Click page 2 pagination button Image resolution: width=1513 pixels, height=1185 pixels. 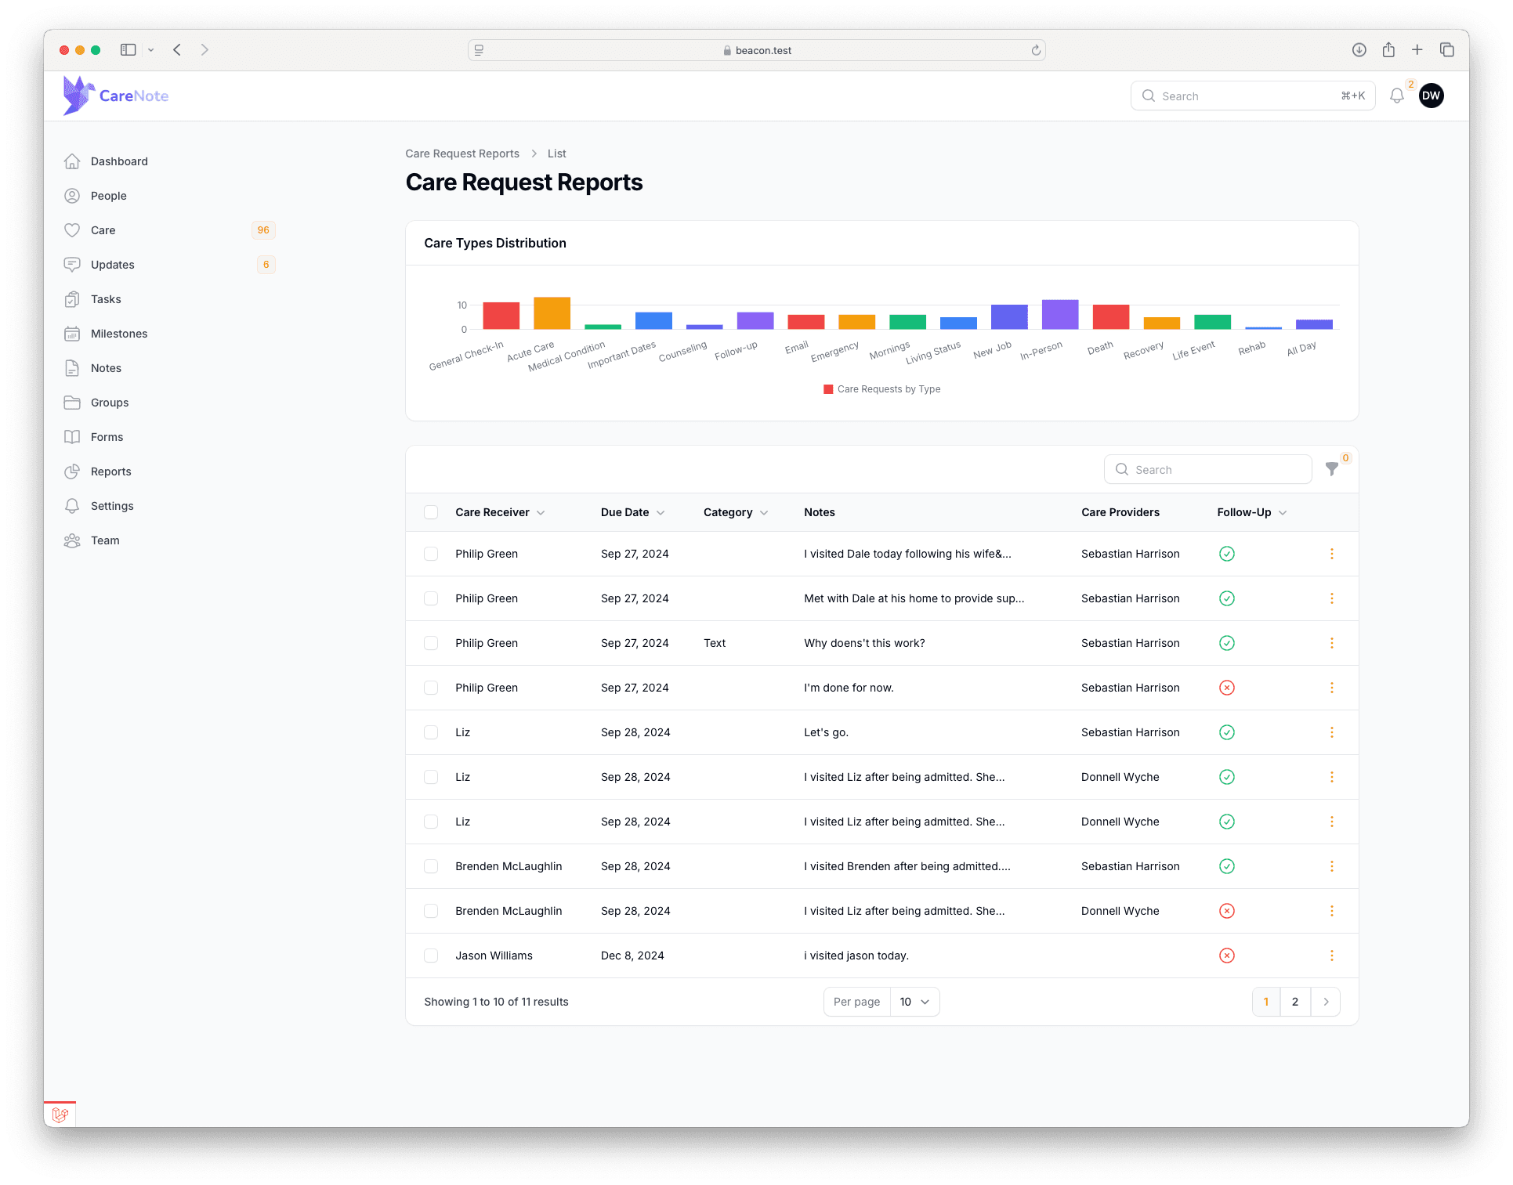coord(1296,1001)
